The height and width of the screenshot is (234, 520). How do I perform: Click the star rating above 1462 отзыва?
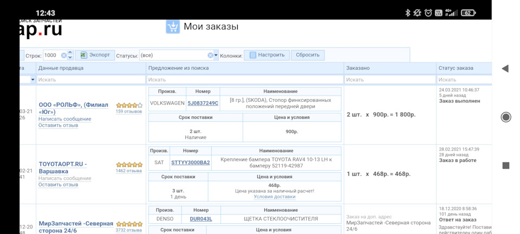point(129,165)
